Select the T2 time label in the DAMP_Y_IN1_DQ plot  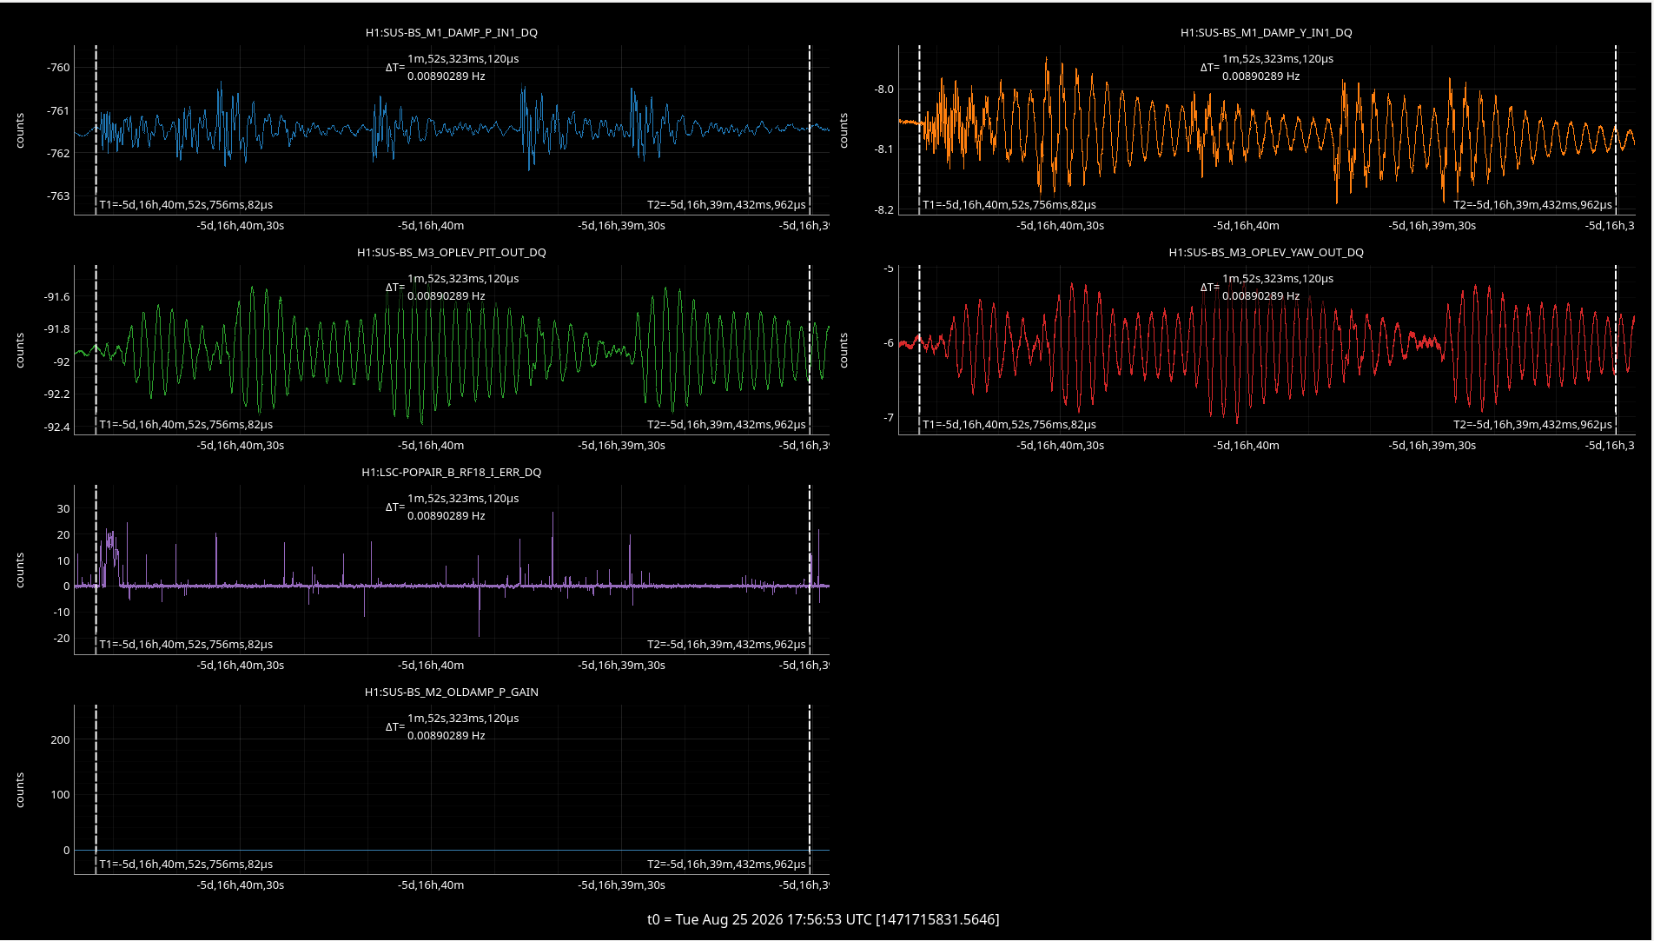pos(1532,205)
